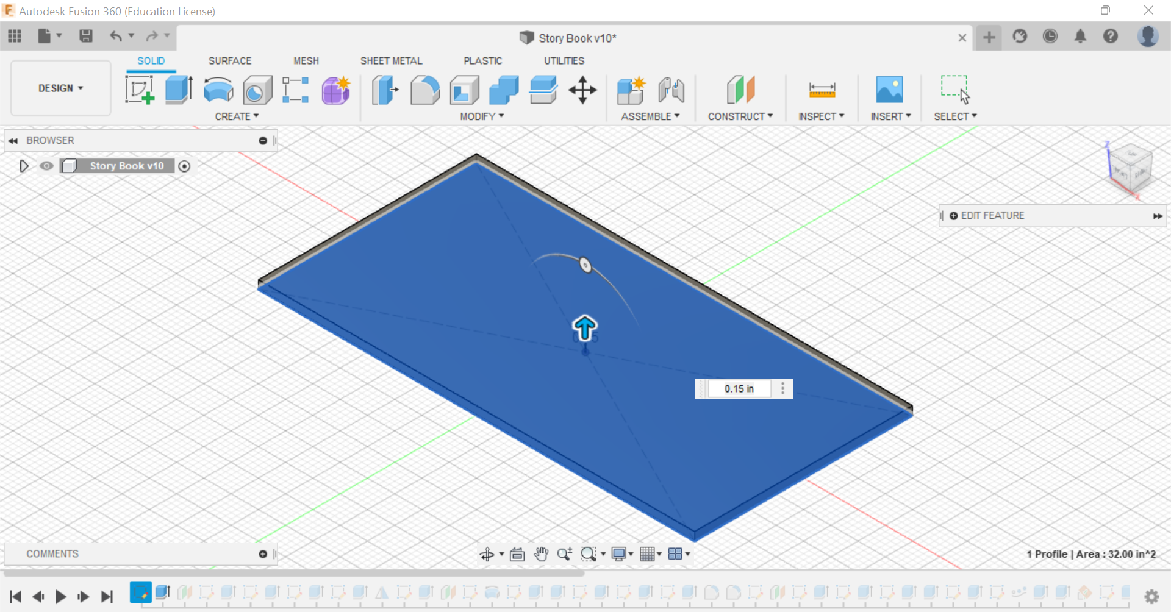
Task: Open the Insert image tool
Action: coord(890,90)
